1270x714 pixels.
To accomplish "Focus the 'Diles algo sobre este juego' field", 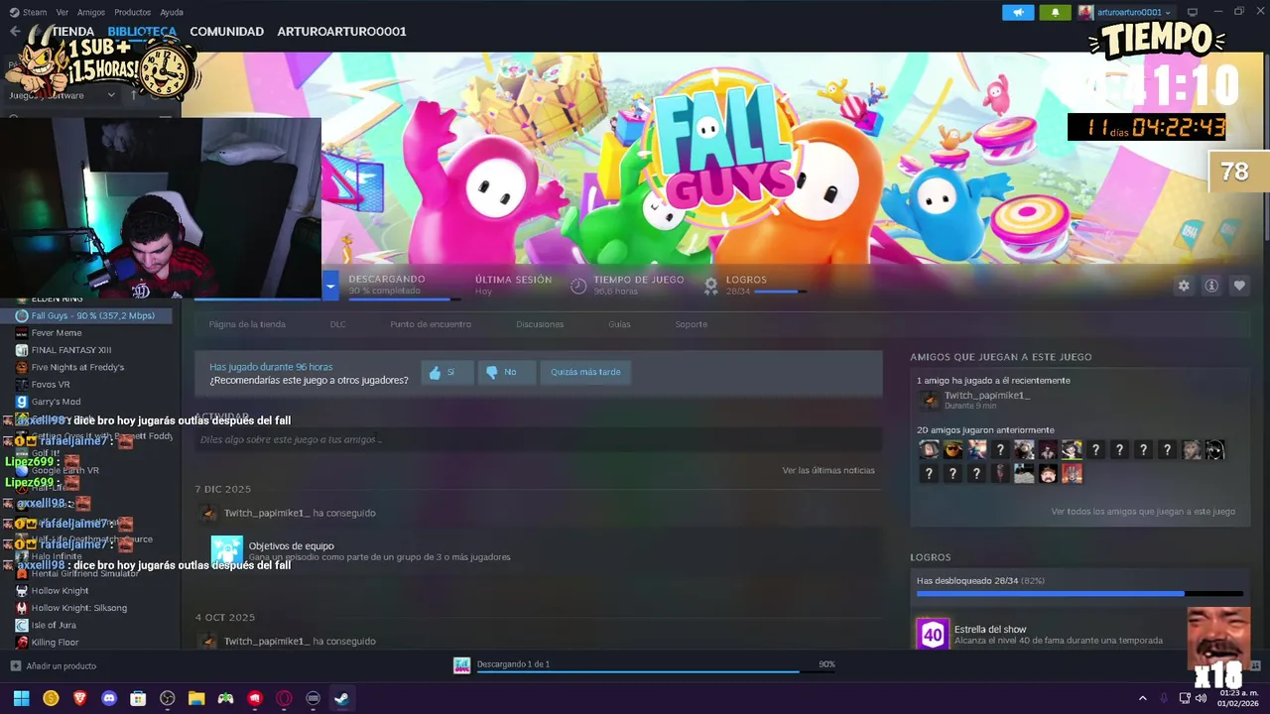I will [x=539, y=439].
